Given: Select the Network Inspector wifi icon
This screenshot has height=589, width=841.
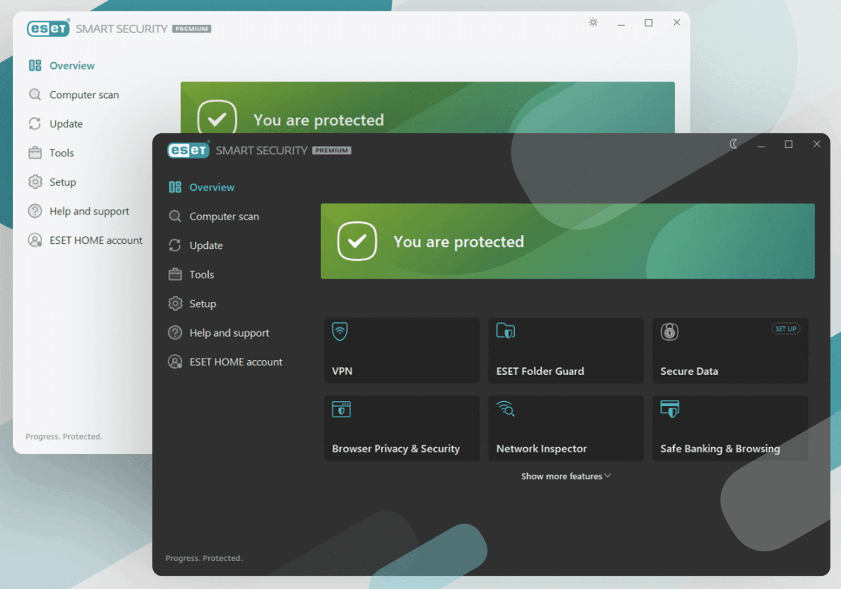Looking at the screenshot, I should [x=506, y=409].
